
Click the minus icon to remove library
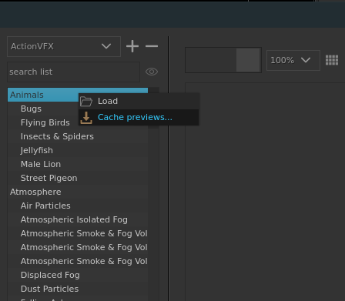pos(152,46)
